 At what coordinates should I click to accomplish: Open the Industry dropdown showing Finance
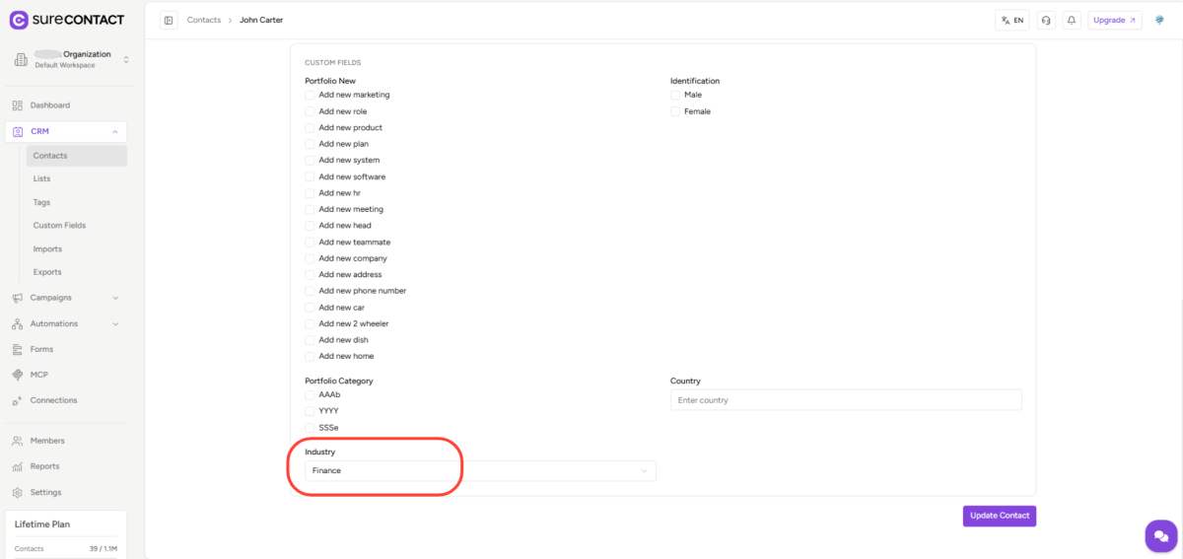(x=480, y=471)
